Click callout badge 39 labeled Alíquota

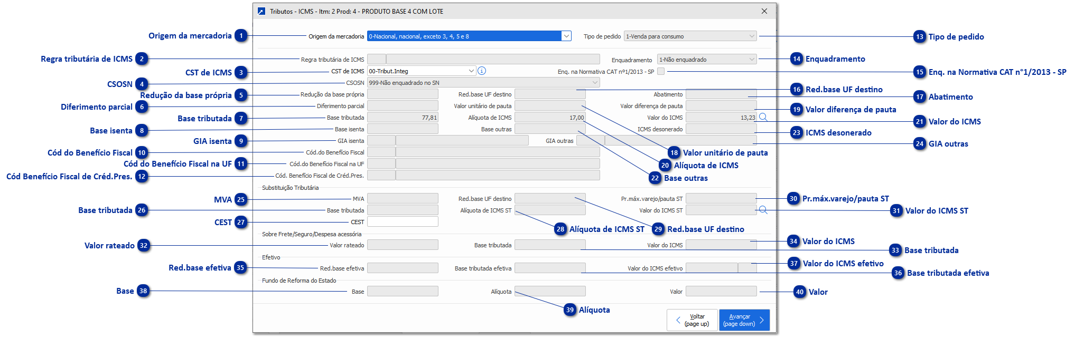[569, 310]
